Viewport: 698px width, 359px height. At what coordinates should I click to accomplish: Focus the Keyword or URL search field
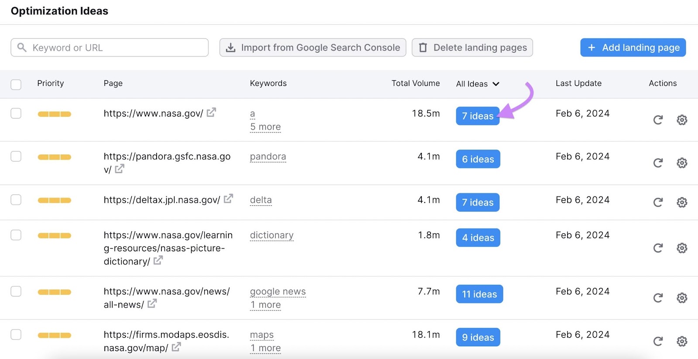pos(113,48)
